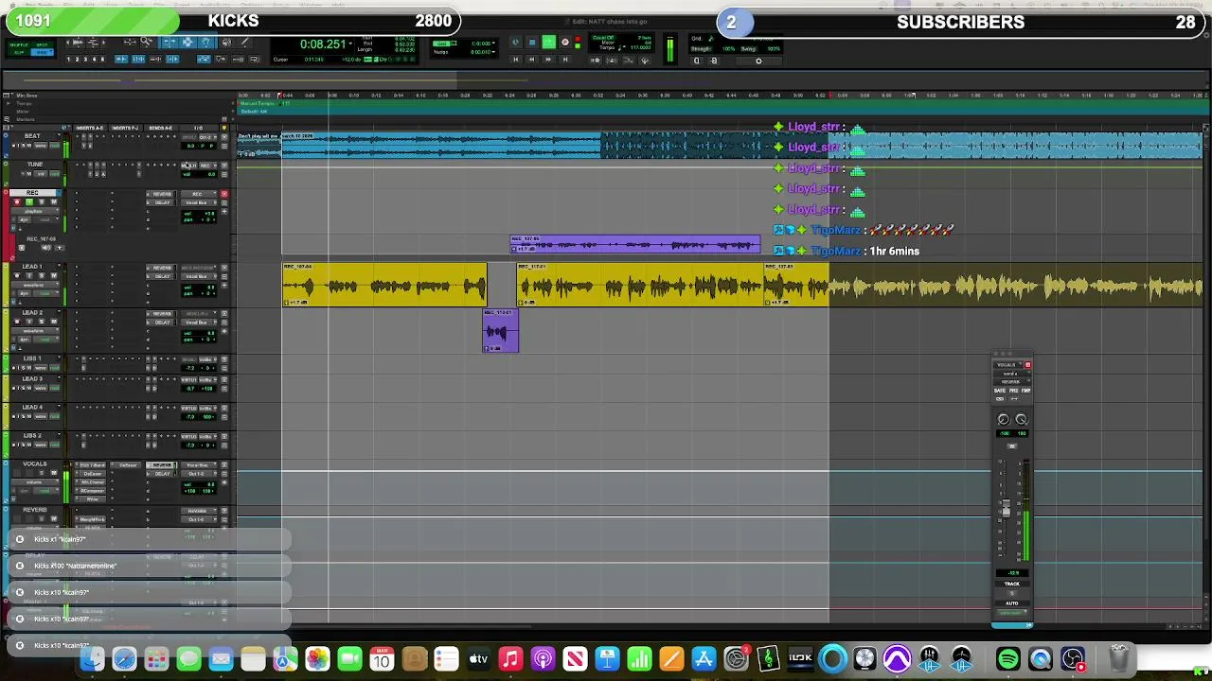Select the purple clip on REC track
1212x681 pixels.
click(x=634, y=245)
